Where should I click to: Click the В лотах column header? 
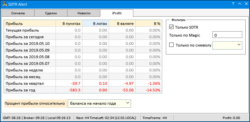point(95,24)
